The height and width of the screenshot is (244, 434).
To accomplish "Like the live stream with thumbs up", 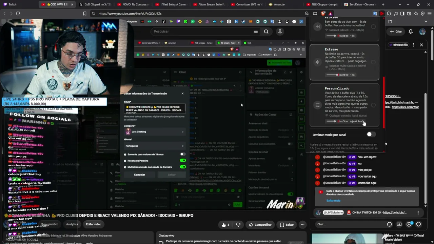I will click(x=226, y=225).
